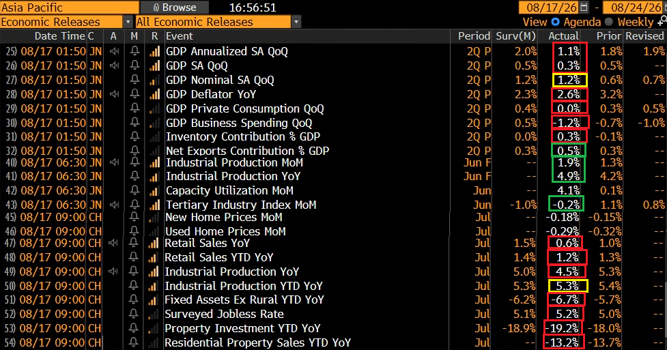Viewport: 667px width, 350px height.
Task: Click the Browse button
Action: (174, 8)
